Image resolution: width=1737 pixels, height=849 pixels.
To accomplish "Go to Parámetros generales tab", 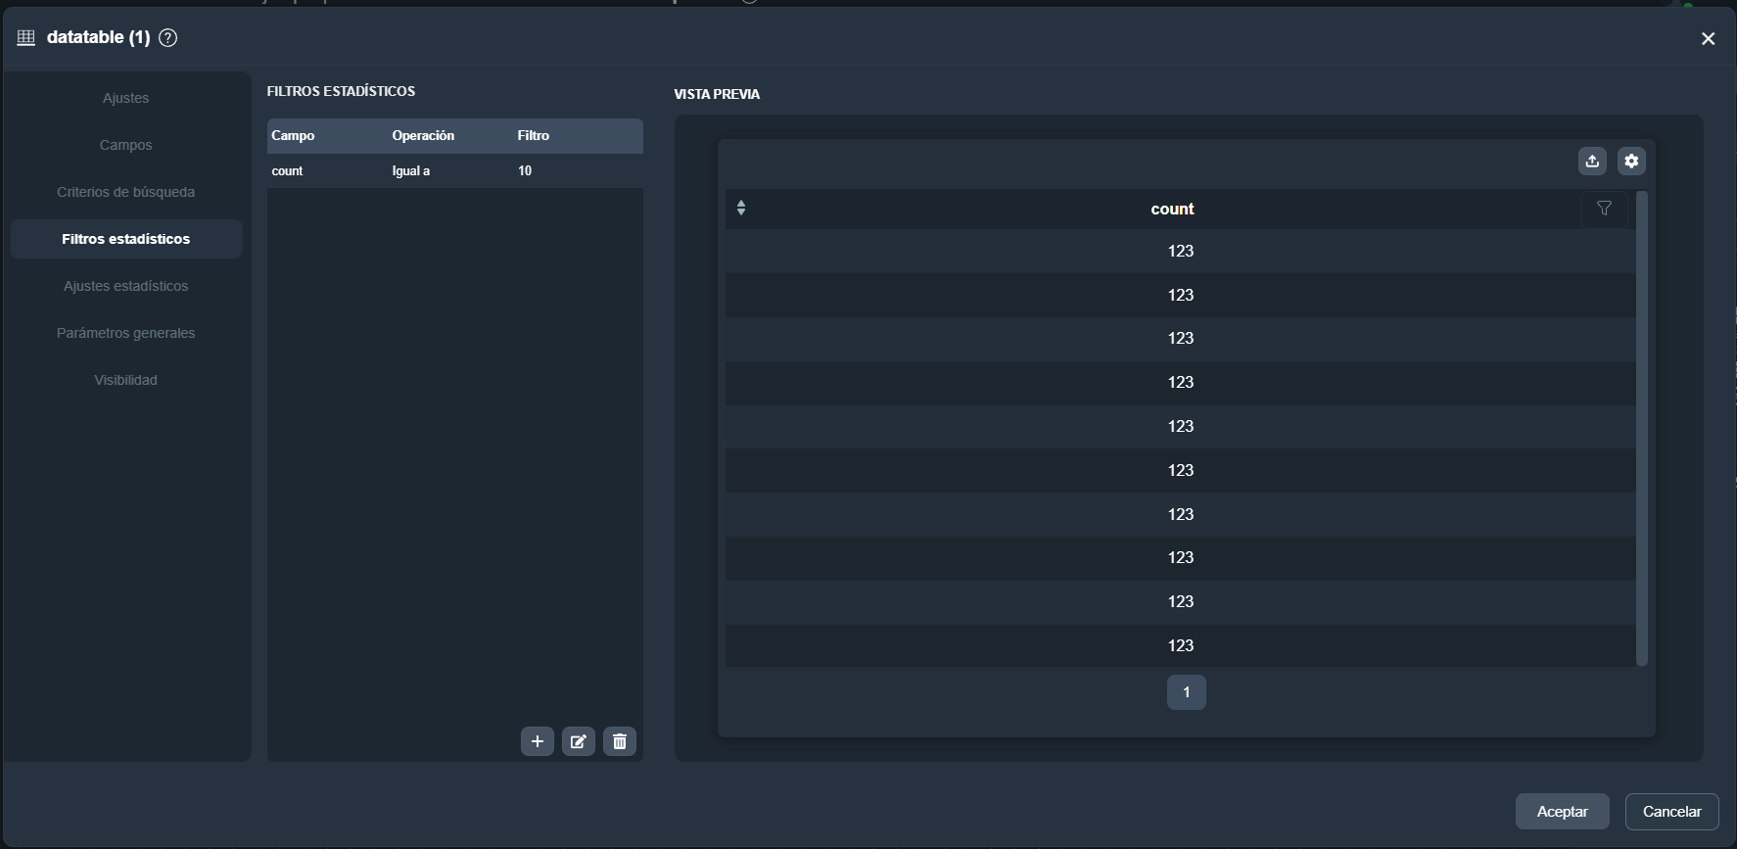I will pyautogui.click(x=126, y=333).
